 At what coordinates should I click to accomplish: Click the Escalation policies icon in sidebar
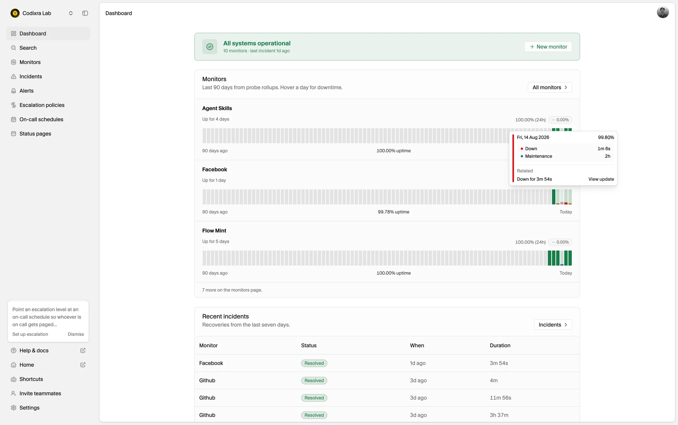13,105
